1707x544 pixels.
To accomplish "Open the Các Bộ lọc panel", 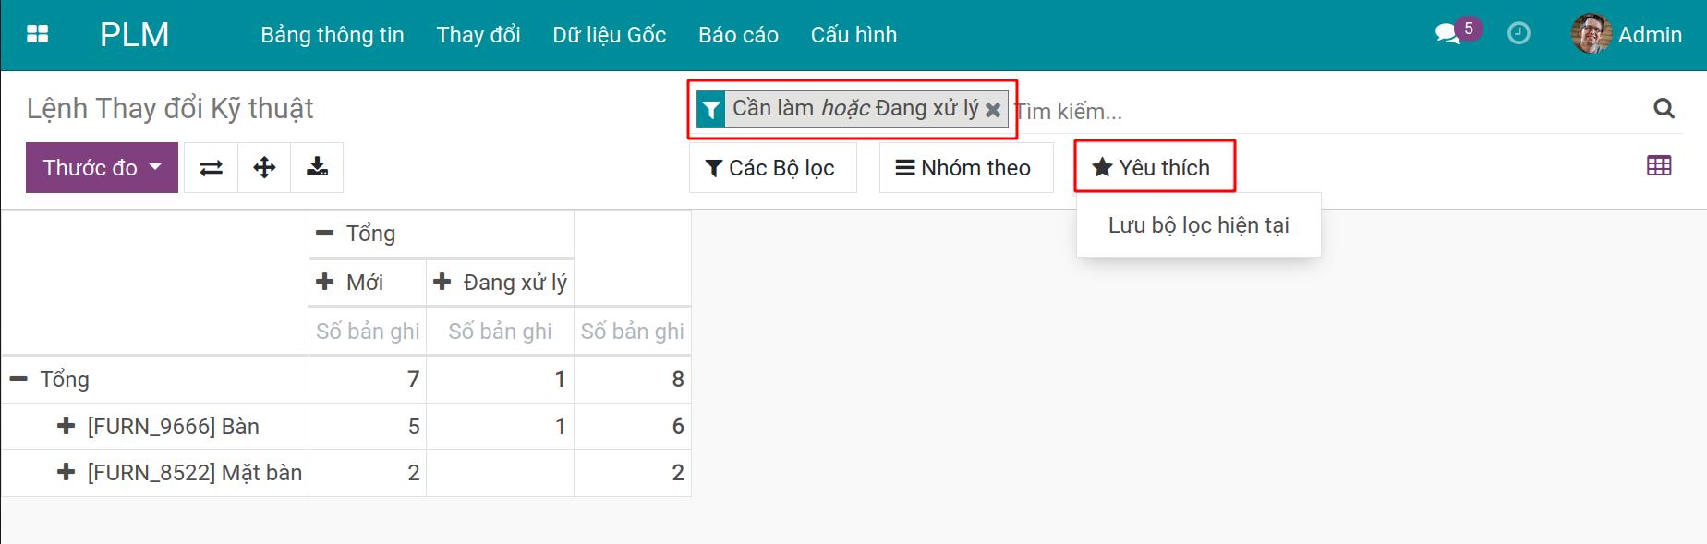I will [772, 167].
